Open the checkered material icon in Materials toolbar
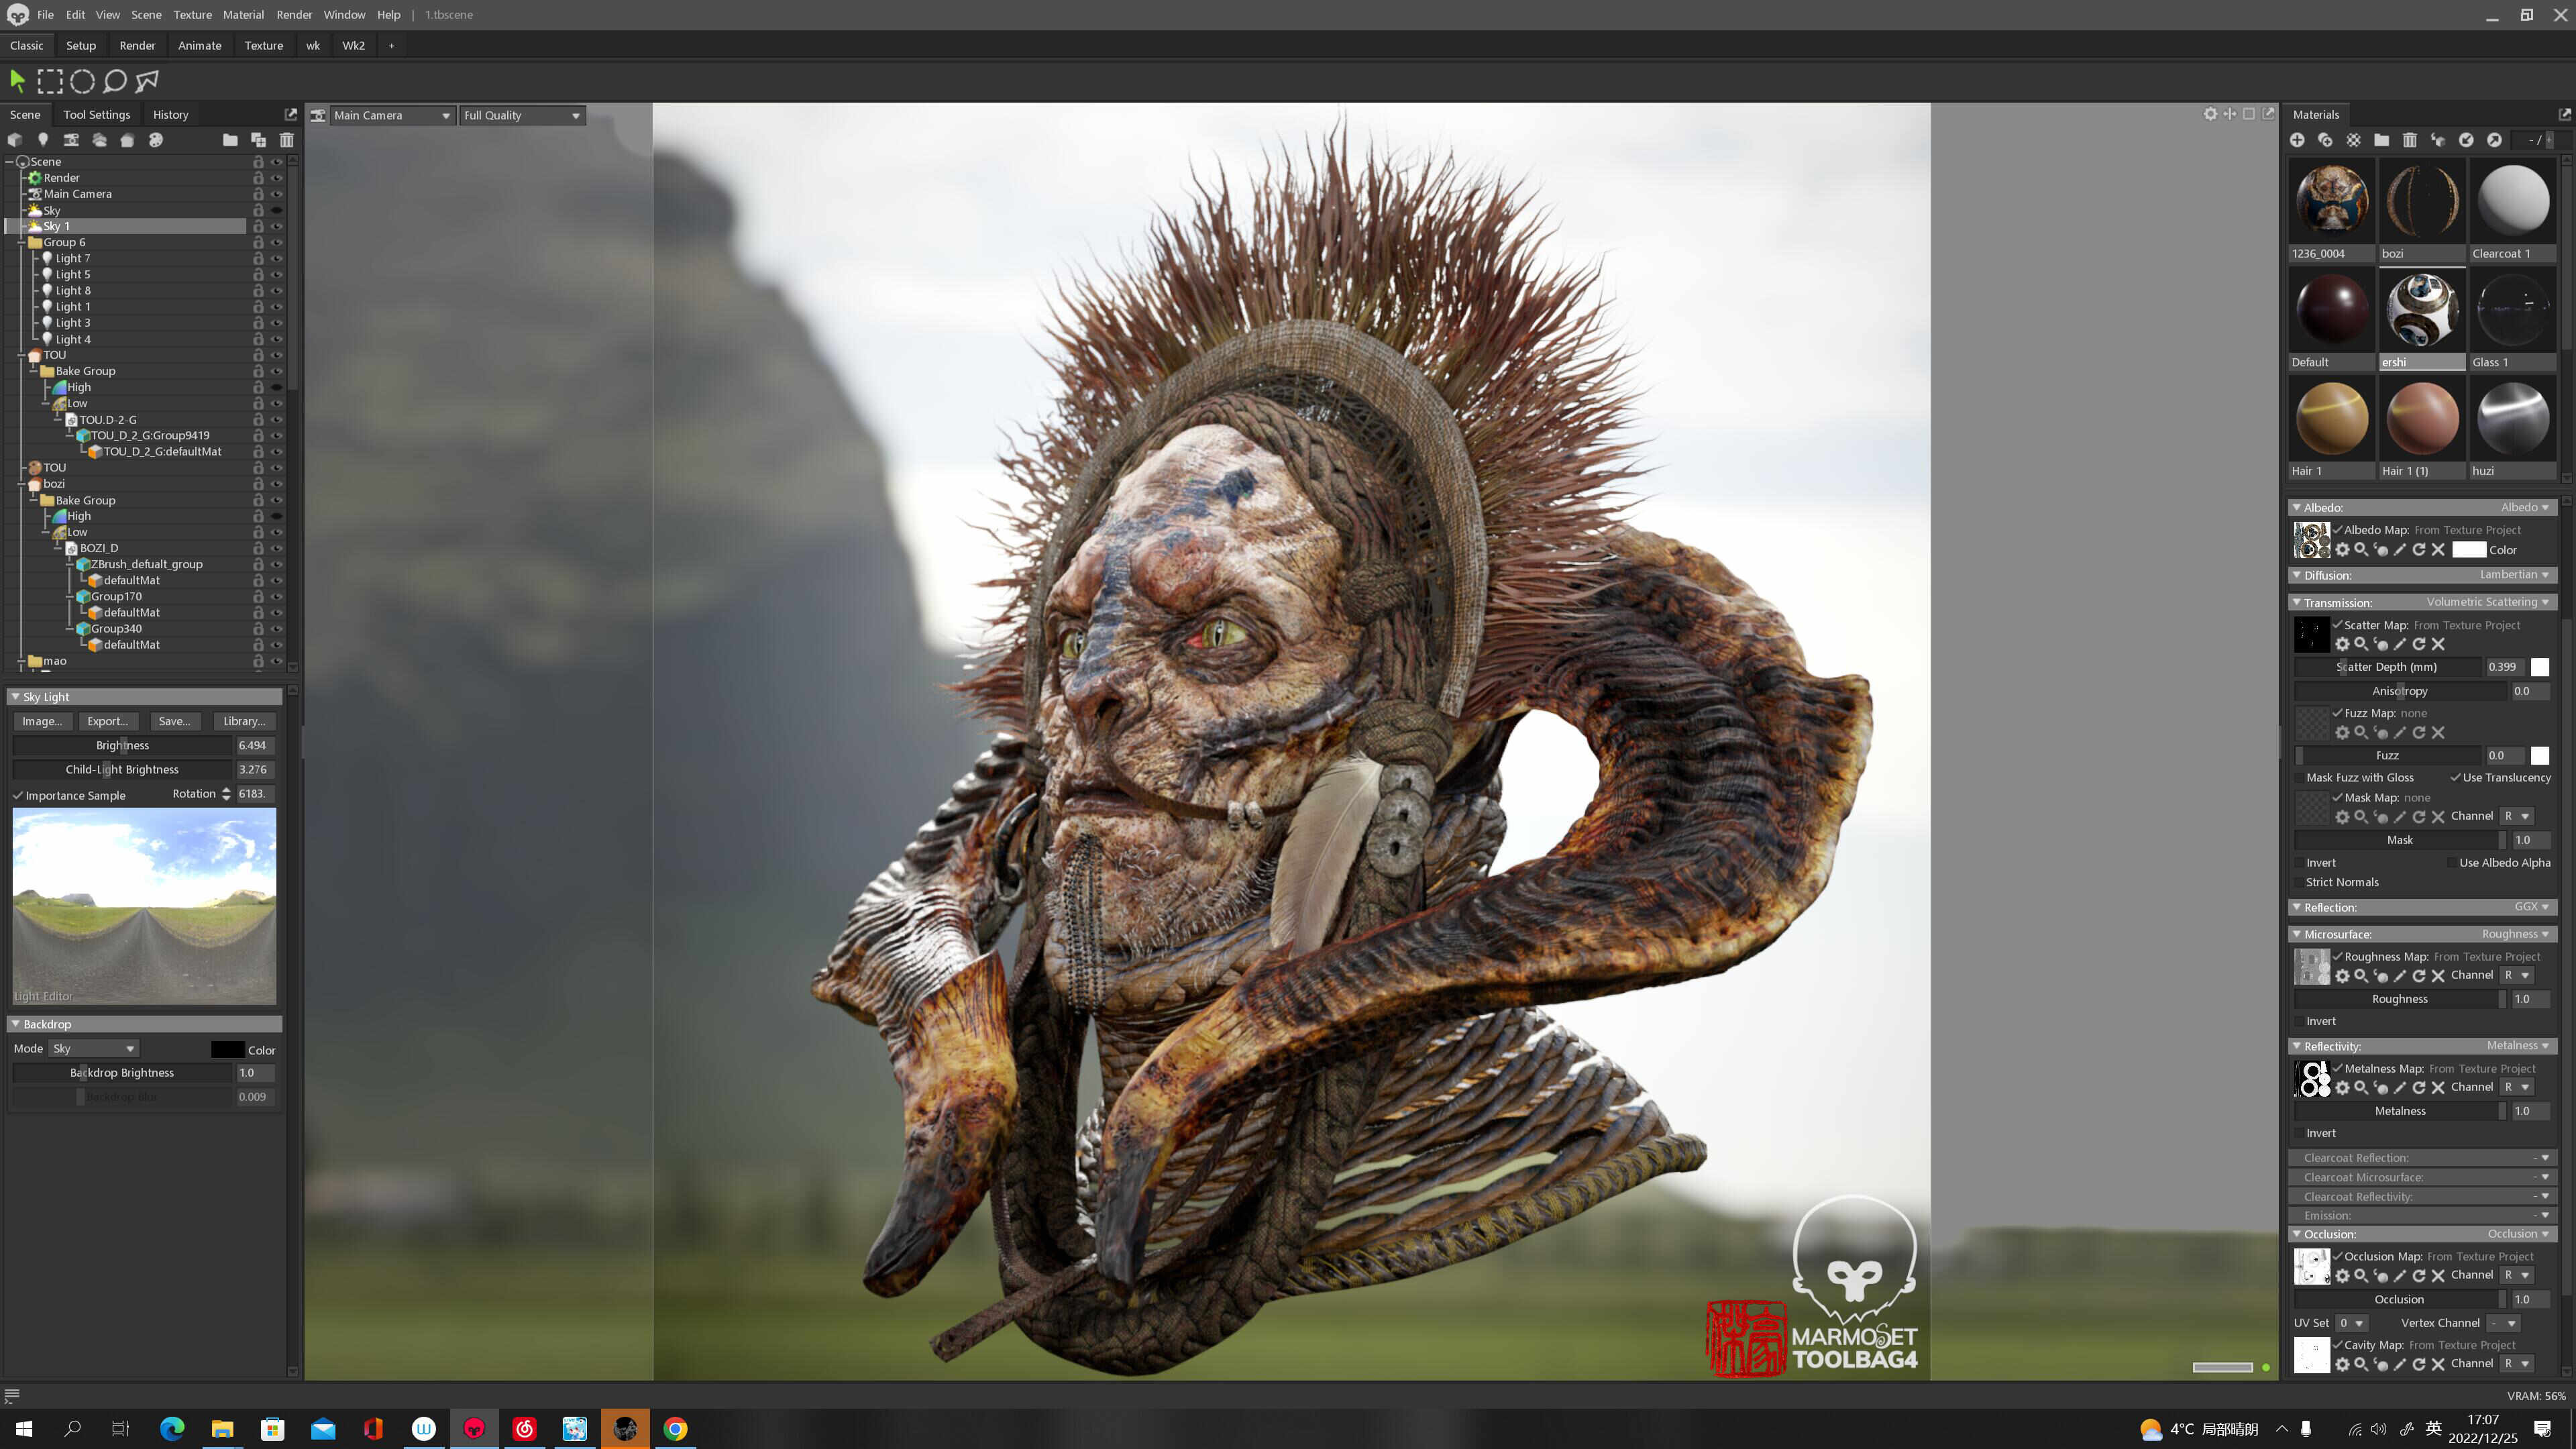The width and height of the screenshot is (2576, 1449). [x=2353, y=140]
